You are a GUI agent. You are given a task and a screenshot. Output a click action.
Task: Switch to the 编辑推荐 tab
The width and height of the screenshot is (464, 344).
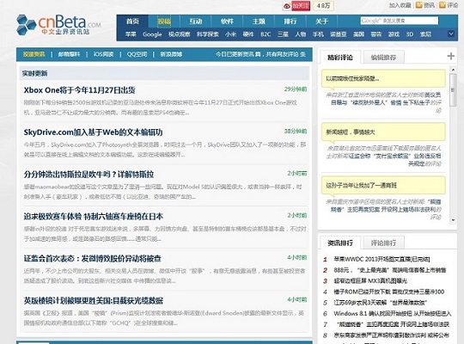coord(383,57)
